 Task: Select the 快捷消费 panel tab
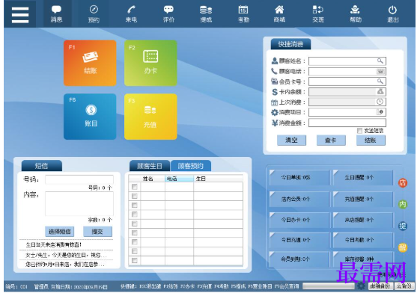[x=291, y=44]
